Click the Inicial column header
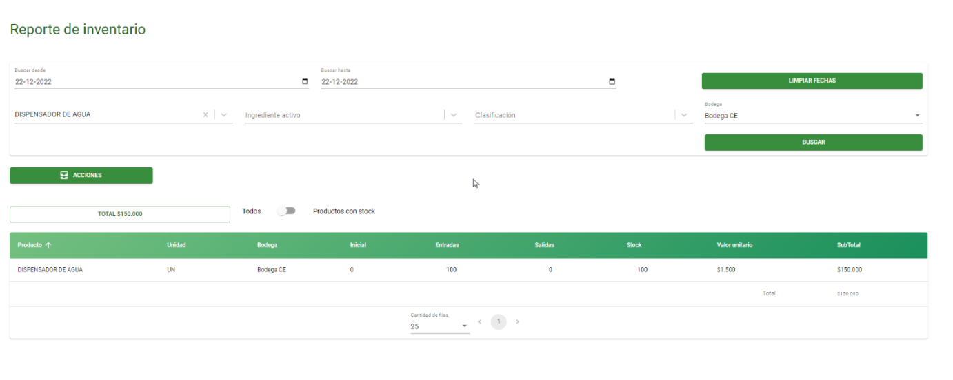Image resolution: width=953 pixels, height=380 pixels. click(358, 245)
